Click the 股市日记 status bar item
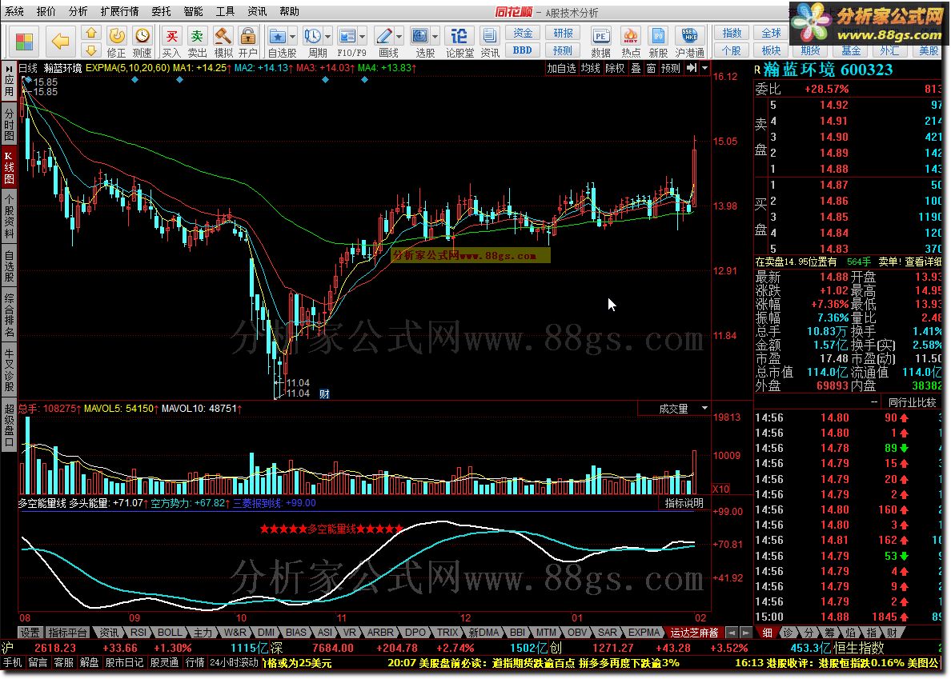Viewport: 951px width, 679px height. tap(124, 663)
